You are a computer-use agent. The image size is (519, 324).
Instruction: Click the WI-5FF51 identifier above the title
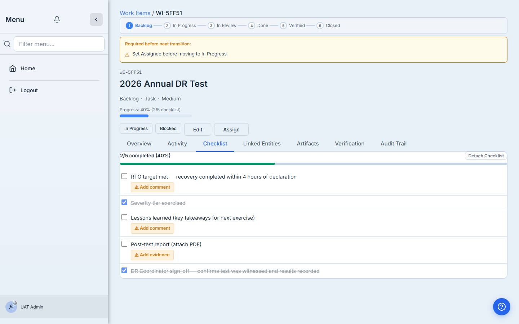(131, 72)
